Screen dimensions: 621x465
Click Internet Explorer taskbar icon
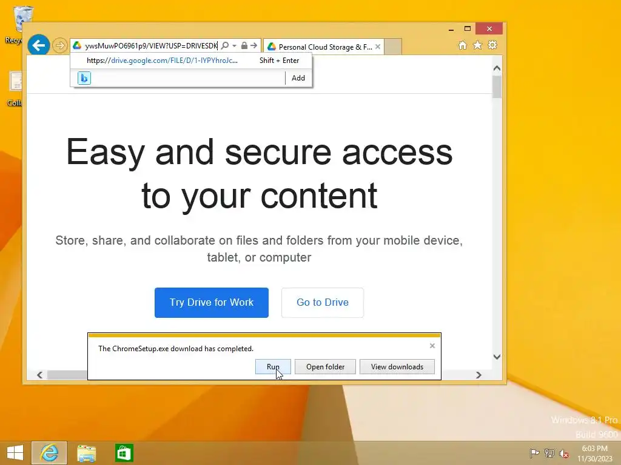49,453
